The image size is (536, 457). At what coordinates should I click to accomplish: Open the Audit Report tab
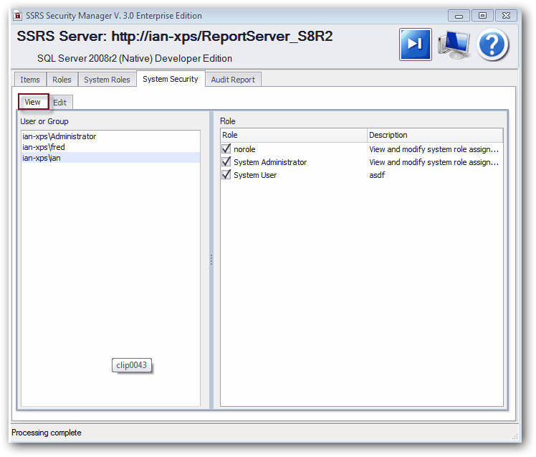(x=233, y=80)
